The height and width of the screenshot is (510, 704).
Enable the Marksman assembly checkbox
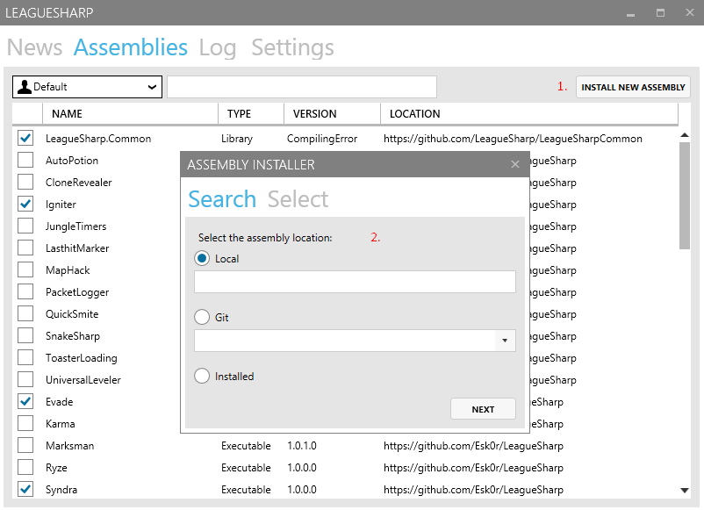25,445
